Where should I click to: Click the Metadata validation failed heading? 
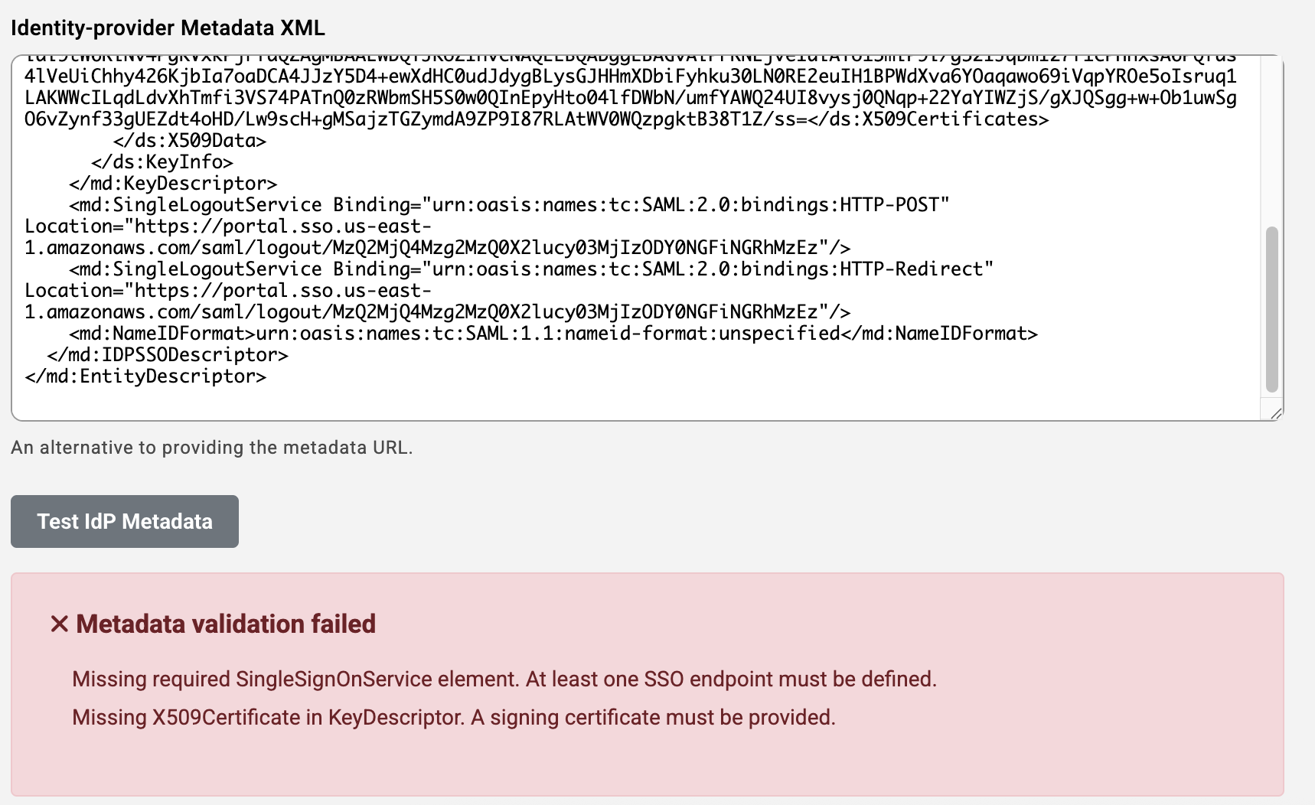point(226,624)
